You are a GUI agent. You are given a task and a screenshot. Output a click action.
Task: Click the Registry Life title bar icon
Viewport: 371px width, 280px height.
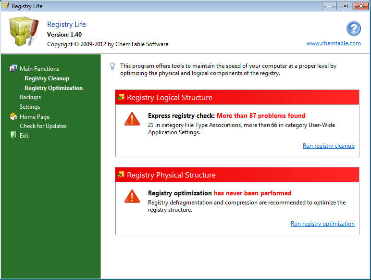click(x=5, y=6)
